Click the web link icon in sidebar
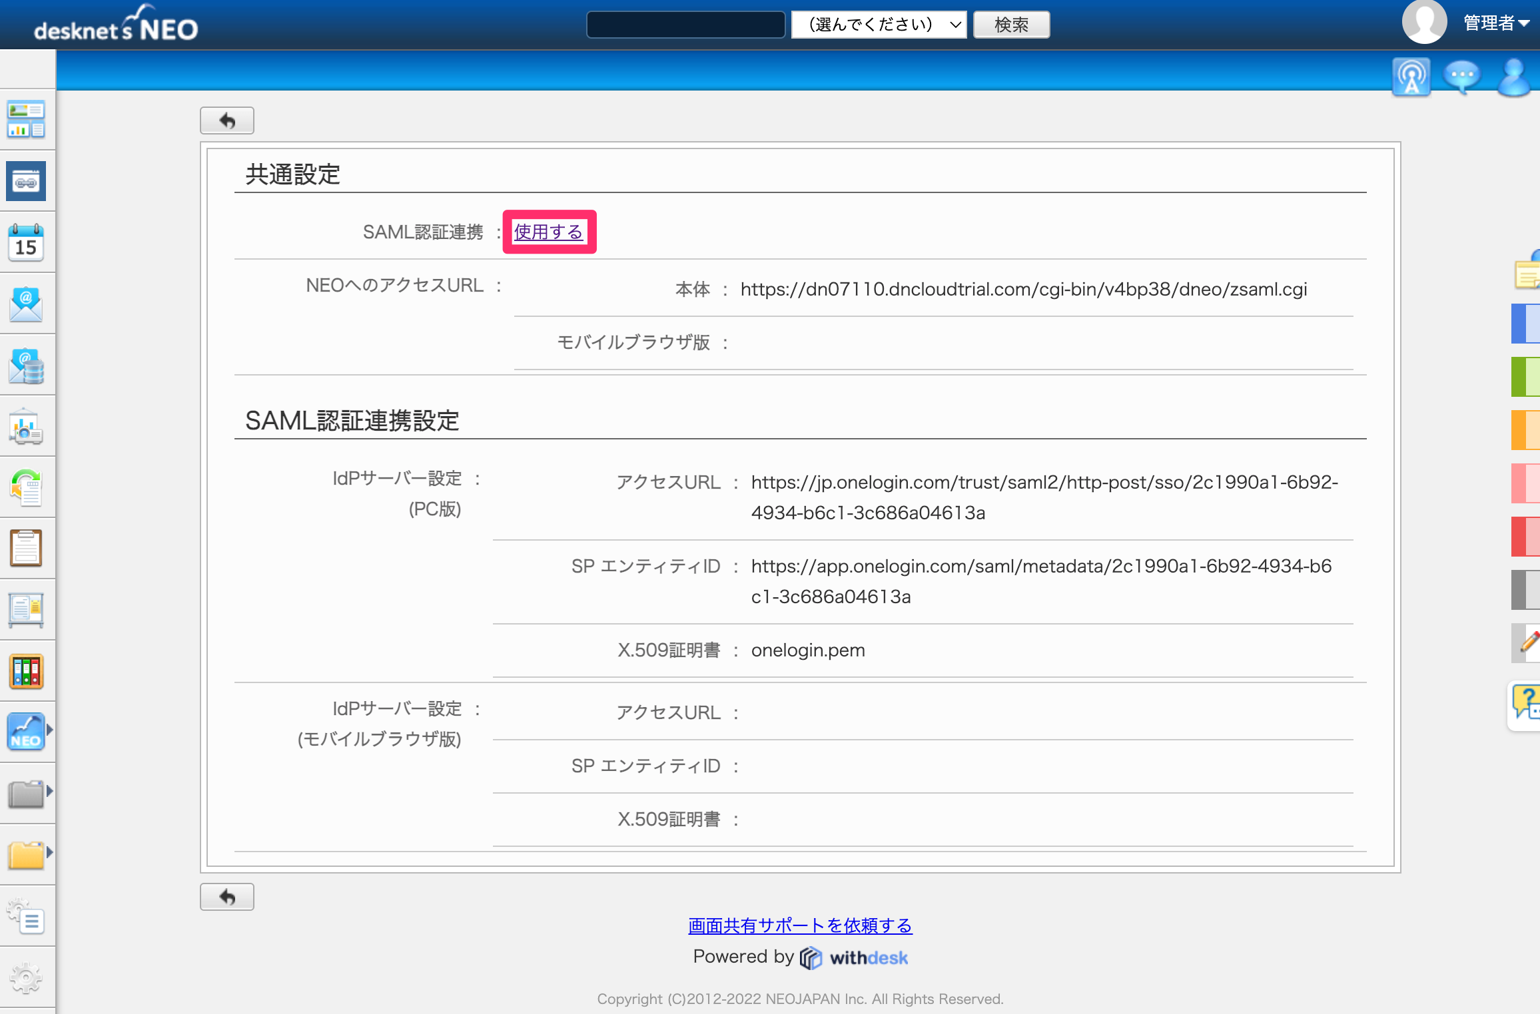This screenshot has width=1540, height=1014. [26, 180]
